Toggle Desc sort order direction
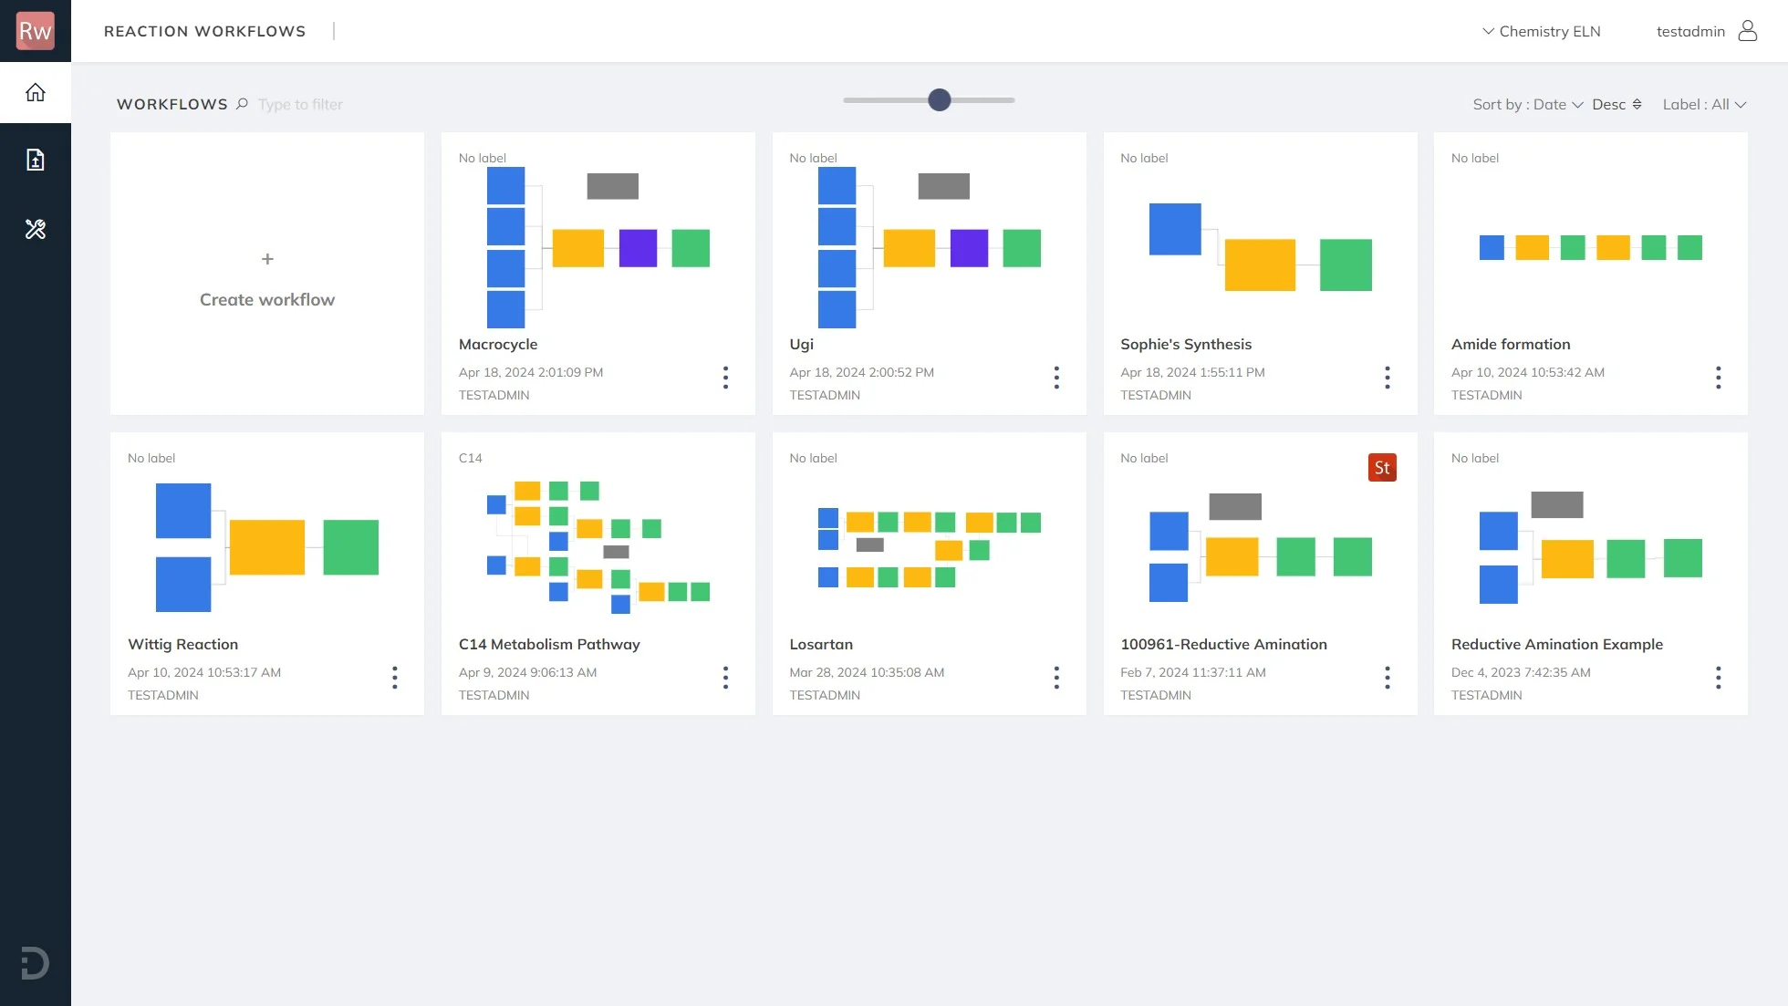The width and height of the screenshot is (1788, 1006). click(x=1616, y=104)
